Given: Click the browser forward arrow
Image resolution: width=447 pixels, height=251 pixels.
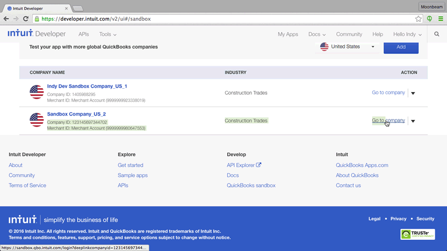Looking at the screenshot, I should click(16, 19).
